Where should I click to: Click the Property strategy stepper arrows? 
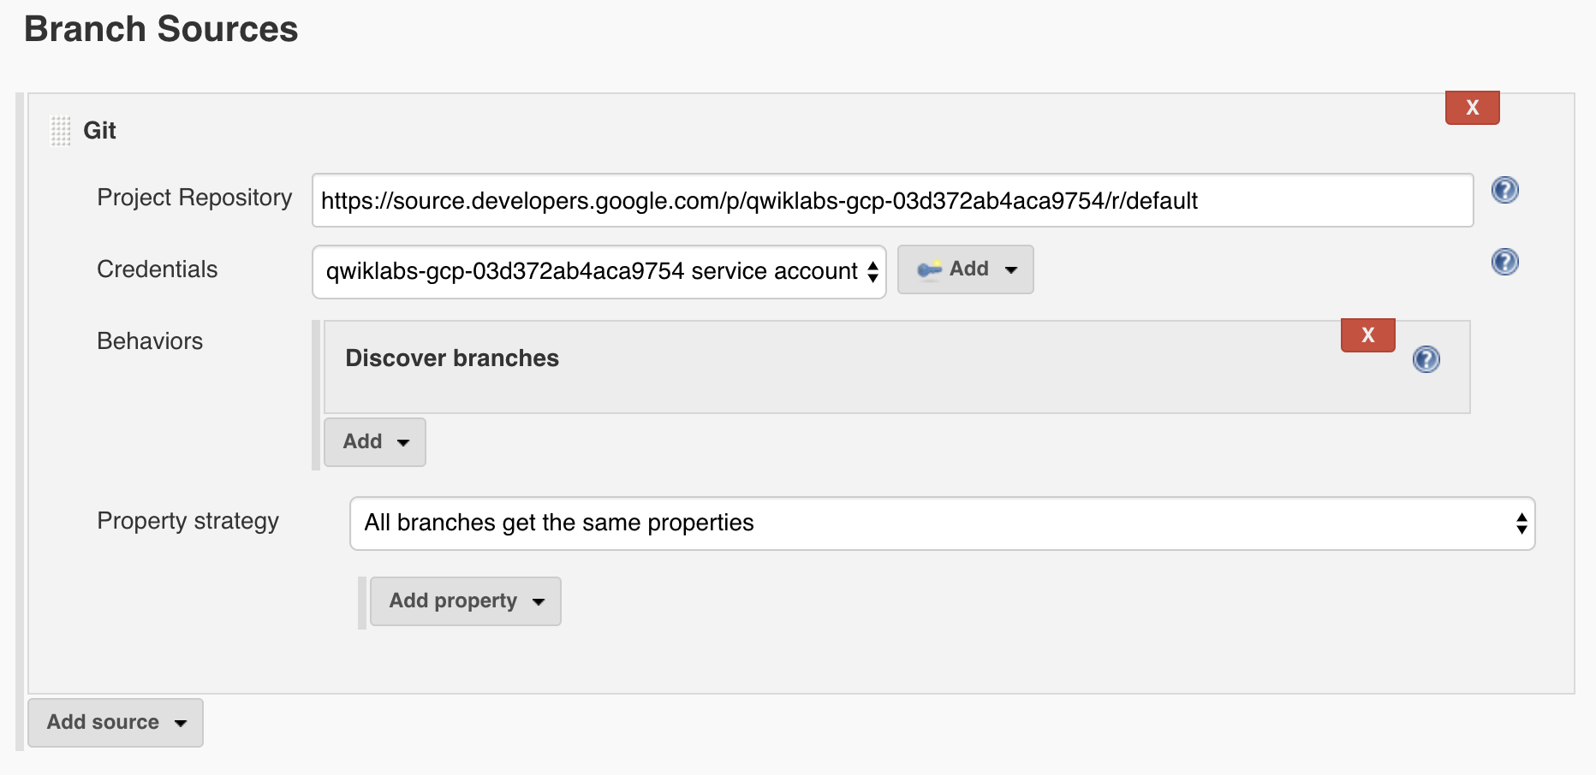click(x=1521, y=523)
